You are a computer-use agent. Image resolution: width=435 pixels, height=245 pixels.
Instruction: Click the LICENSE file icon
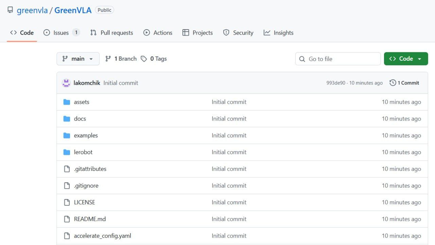pyautogui.click(x=67, y=202)
